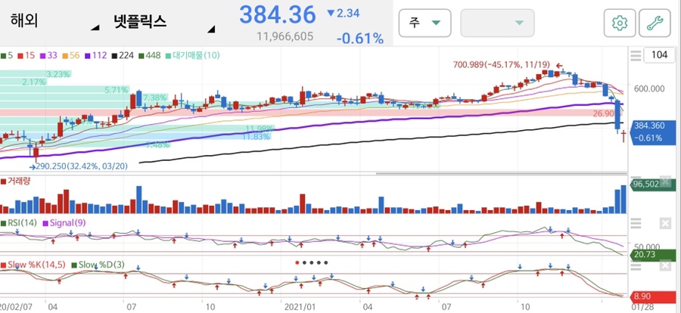Select the 거래량 volume label
681x313 pixels.
(16, 181)
